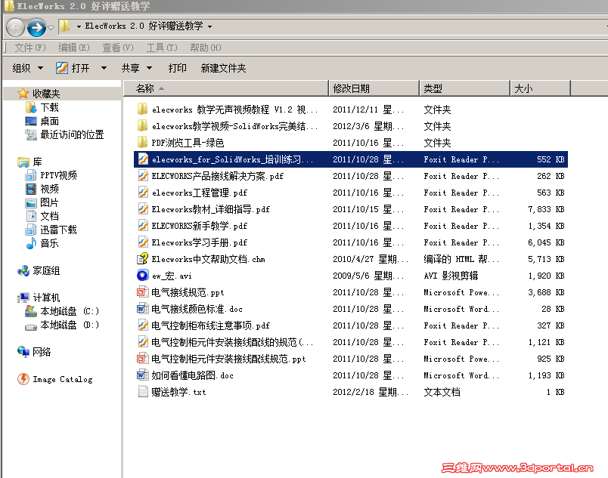
Task: Select the Elecworks中文帮助文档.chm help icon
Action: coord(143,259)
